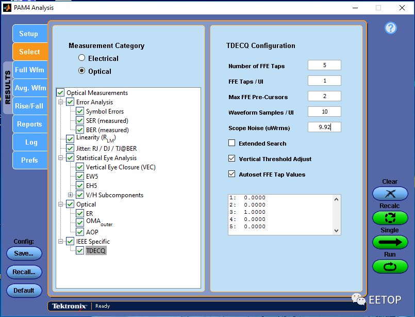Screen dimensions: 415x317
Task: Toggle the EH5 checkbox
Action: (80, 185)
